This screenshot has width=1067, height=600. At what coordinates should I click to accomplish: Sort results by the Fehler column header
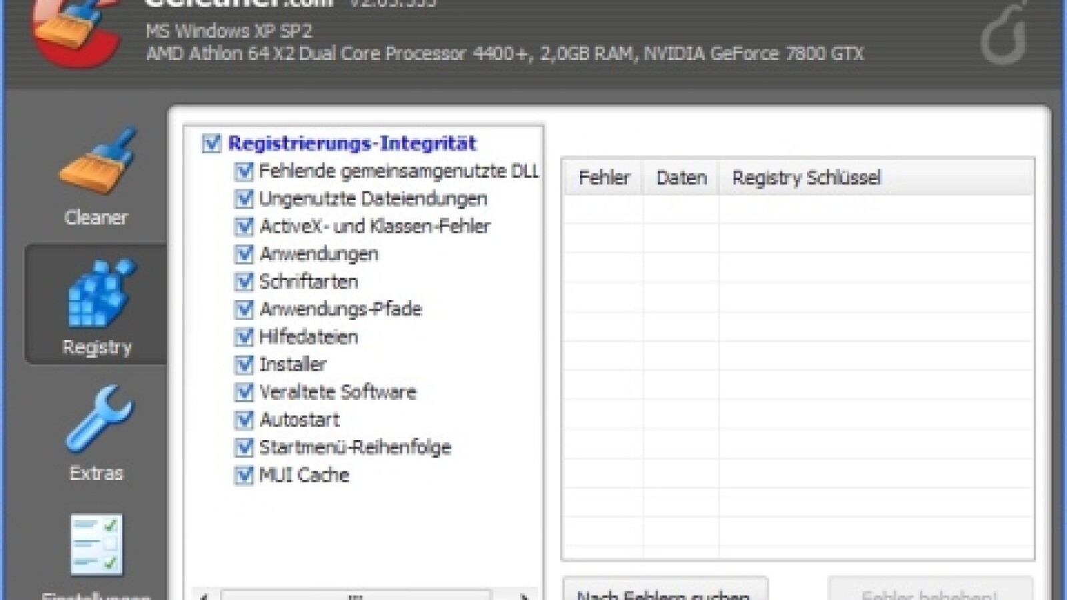[604, 178]
